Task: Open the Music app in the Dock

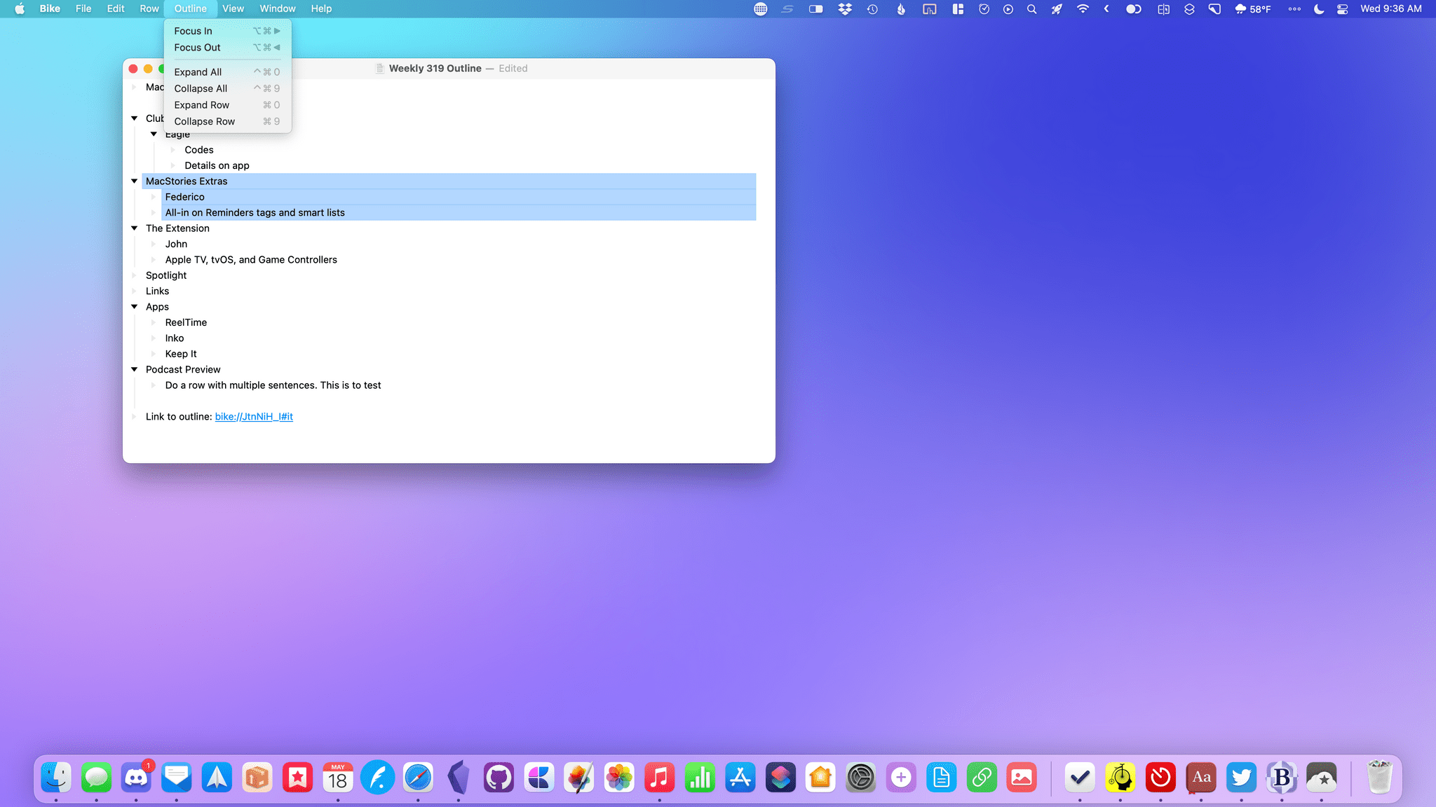Action: (660, 778)
